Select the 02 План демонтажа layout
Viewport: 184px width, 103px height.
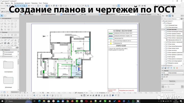click(x=172, y=27)
